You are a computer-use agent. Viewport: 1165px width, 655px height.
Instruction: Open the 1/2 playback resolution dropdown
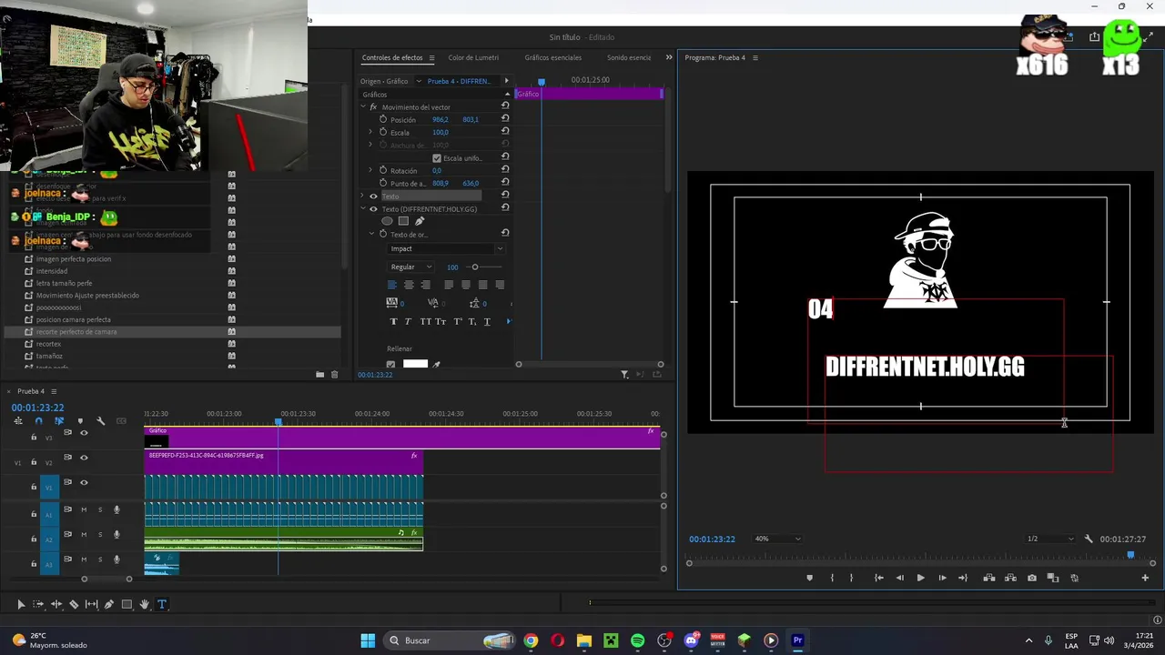click(x=1049, y=539)
